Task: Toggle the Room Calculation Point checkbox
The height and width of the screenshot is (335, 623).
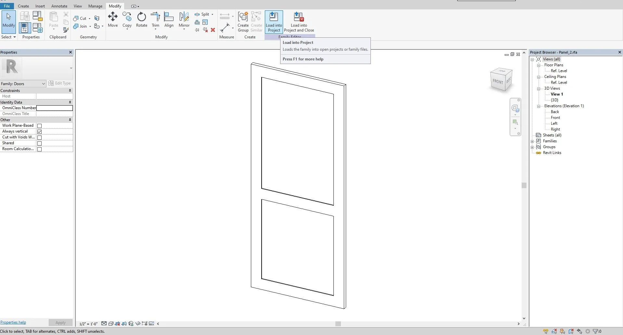Action: point(39,149)
